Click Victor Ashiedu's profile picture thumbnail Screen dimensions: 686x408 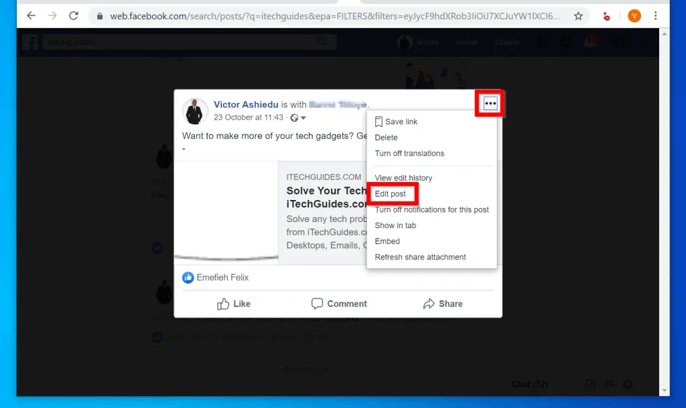coord(194,110)
